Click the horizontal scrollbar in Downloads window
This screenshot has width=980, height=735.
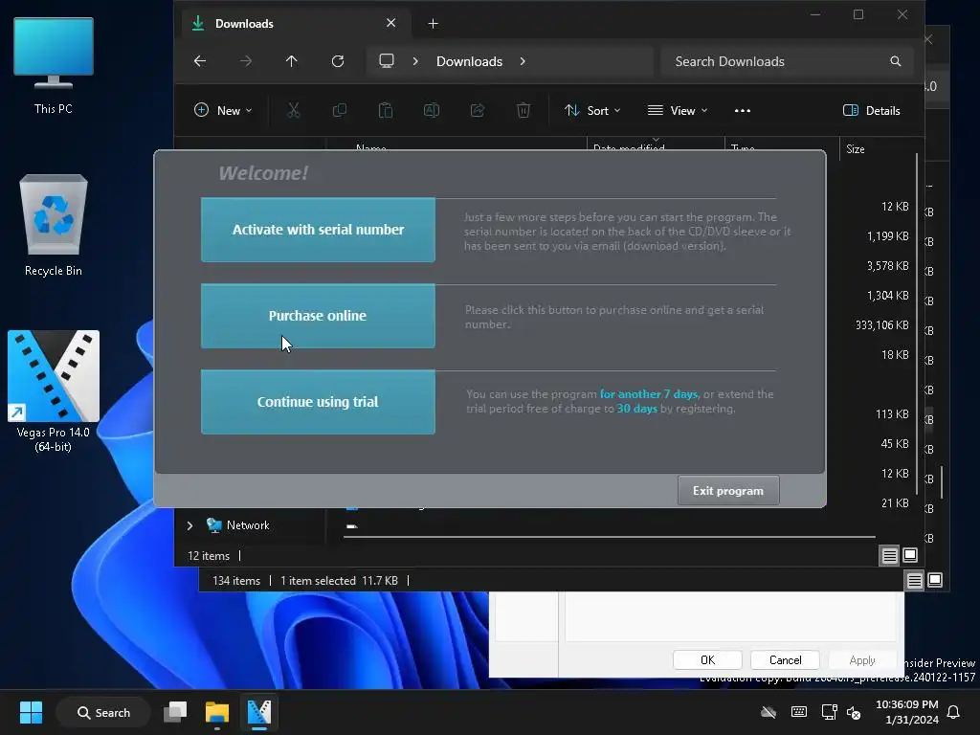pyautogui.click(x=610, y=536)
